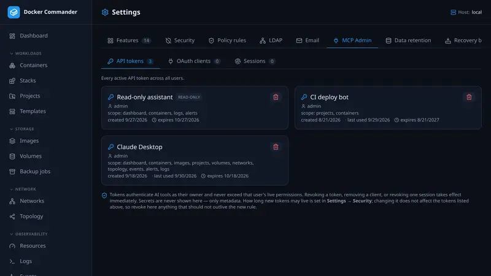Switch to the OAuth clients sub-tab

[x=194, y=61]
